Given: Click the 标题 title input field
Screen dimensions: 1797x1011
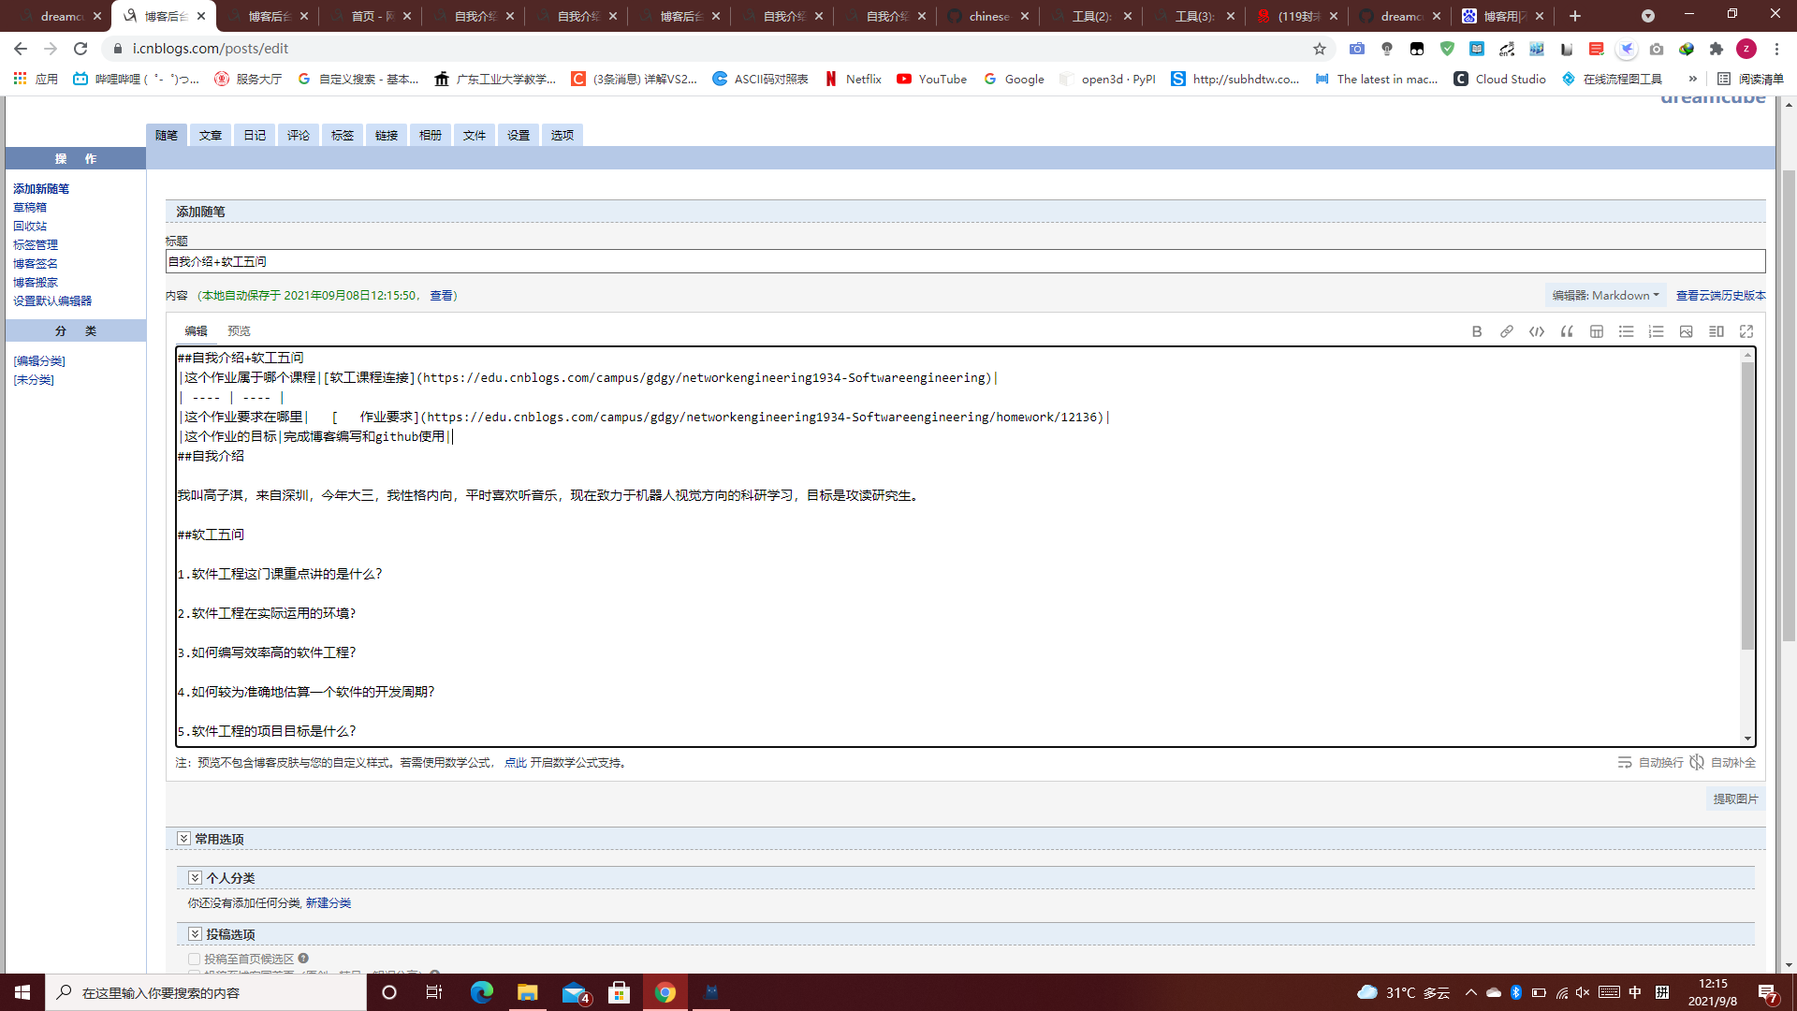Looking at the screenshot, I should pyautogui.click(x=964, y=262).
